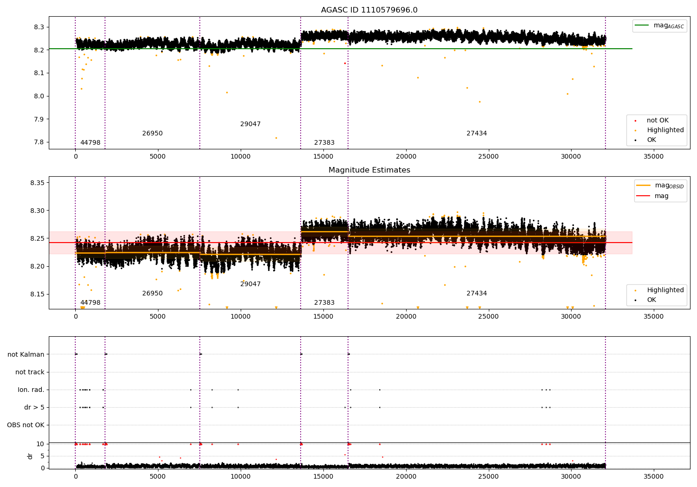Screen dimensions: 697x487
Task: Click y-axis tick 8.25 on middle plot
Action: (x=37, y=239)
